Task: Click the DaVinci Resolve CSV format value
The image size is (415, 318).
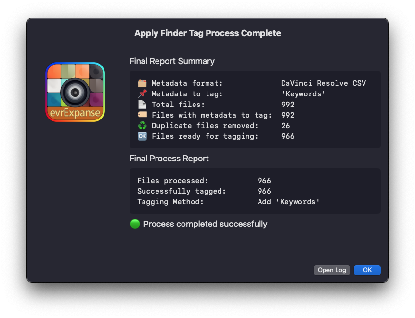Action: pyautogui.click(x=323, y=83)
